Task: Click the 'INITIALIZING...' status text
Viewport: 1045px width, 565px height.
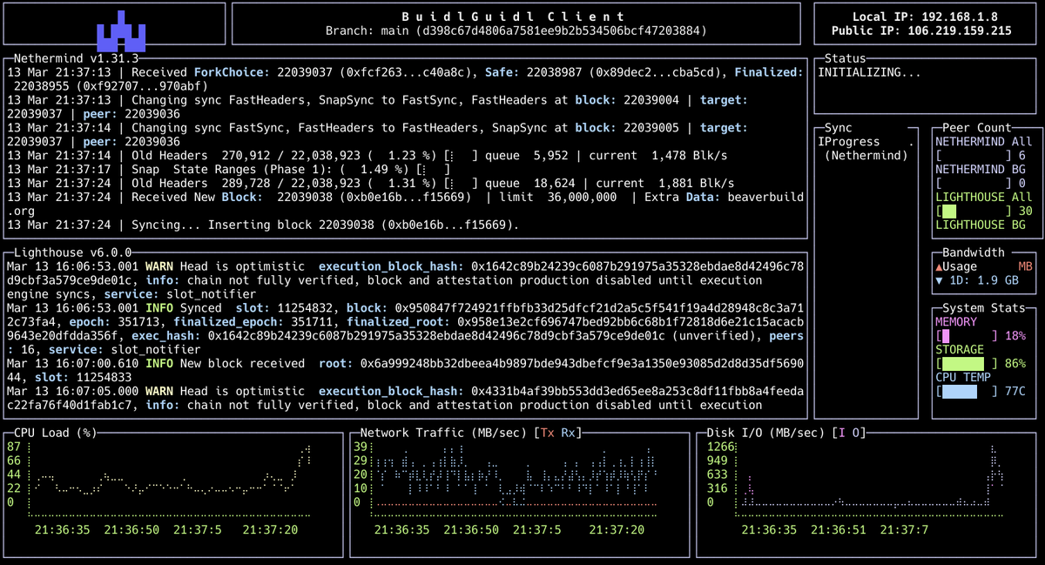Action: click(869, 72)
